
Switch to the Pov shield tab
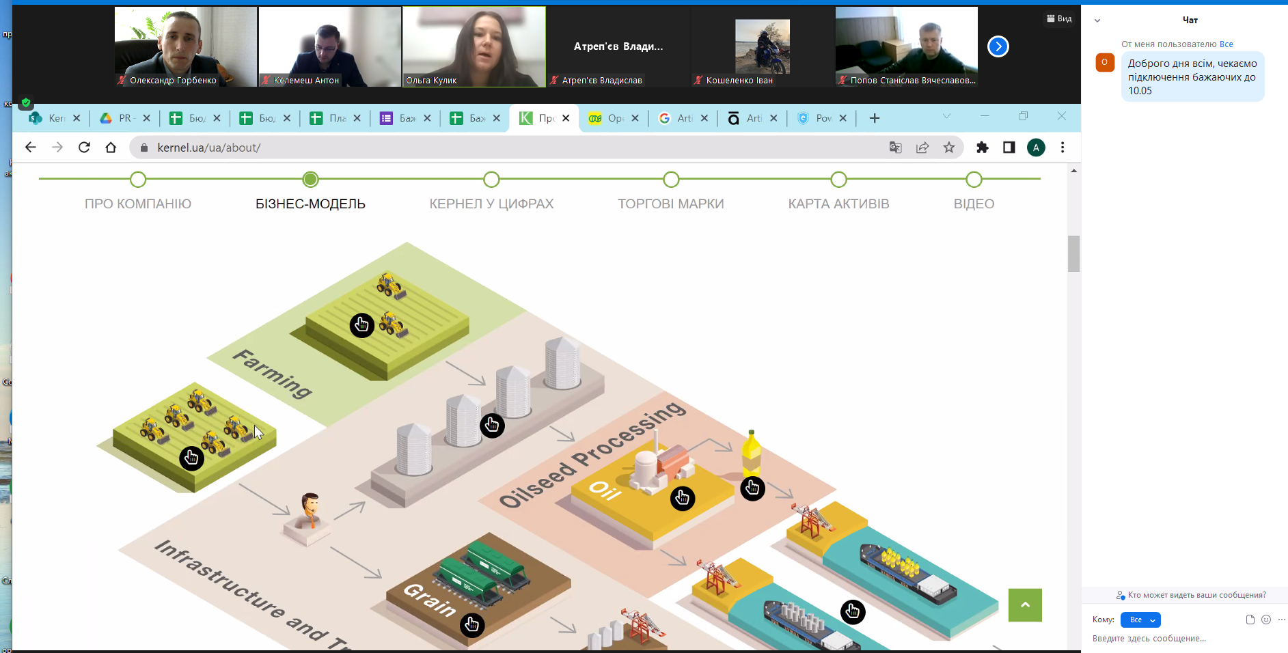click(x=823, y=118)
